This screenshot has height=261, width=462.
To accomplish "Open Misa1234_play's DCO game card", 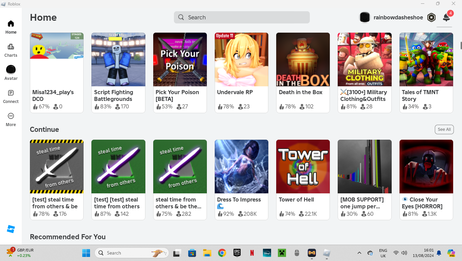I will (57, 73).
